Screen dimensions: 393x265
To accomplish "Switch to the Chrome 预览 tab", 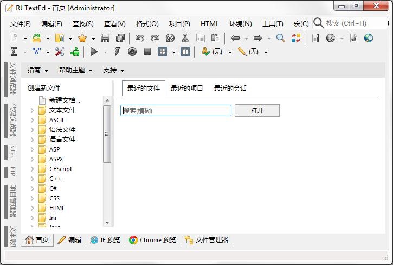I will (153, 240).
